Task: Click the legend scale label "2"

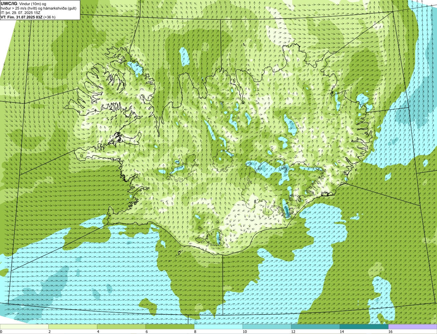Action: point(50,332)
